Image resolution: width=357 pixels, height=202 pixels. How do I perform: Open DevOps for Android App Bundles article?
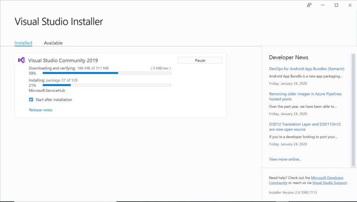point(306,69)
